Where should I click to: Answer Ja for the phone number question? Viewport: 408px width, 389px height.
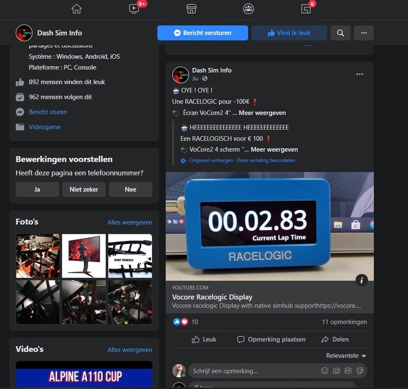(37, 189)
